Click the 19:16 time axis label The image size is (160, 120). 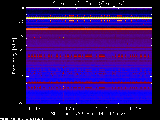point(34,109)
